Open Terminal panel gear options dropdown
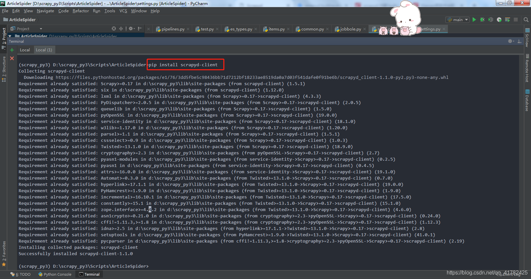 511,41
